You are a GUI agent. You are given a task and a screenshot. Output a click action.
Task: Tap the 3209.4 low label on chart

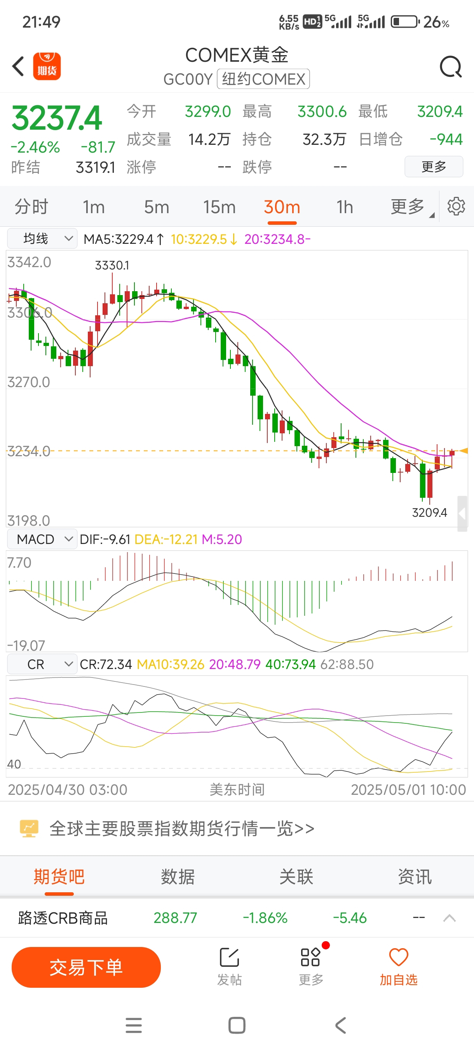pos(429,512)
